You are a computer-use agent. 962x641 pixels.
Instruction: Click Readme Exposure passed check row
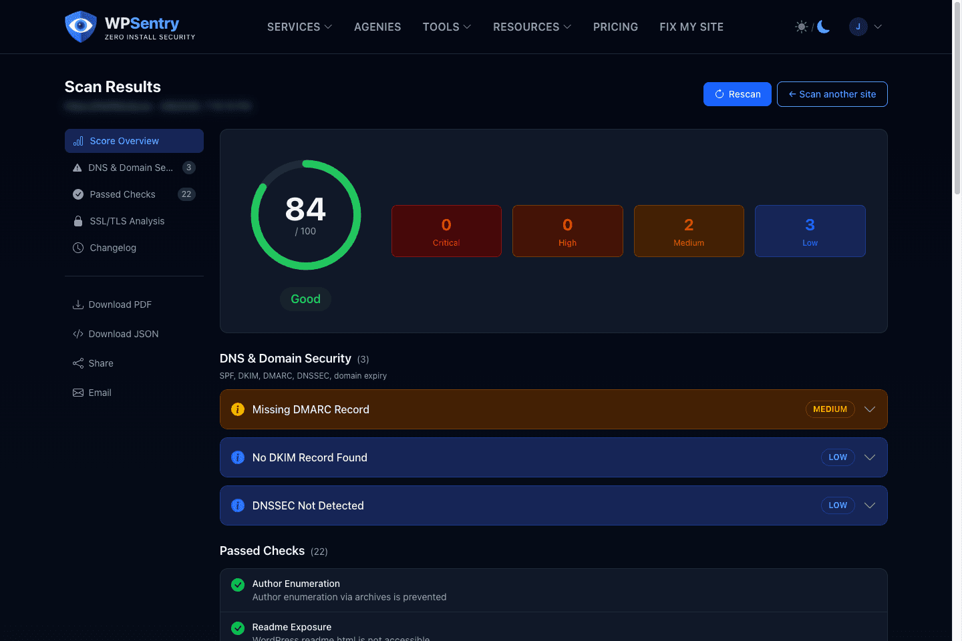(554, 627)
